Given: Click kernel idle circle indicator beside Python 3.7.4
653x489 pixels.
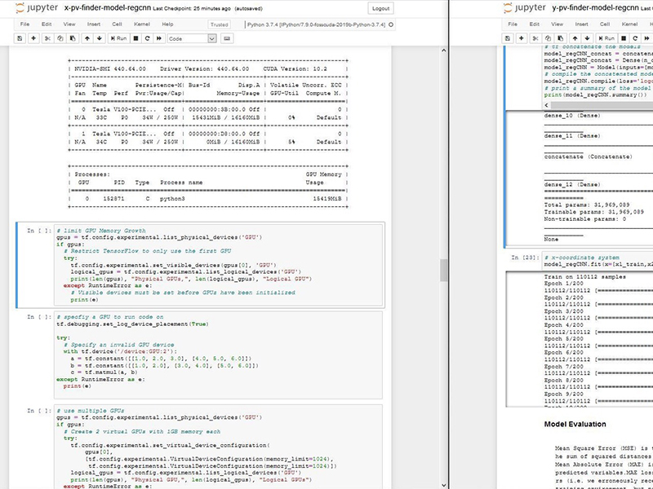Looking at the screenshot, I should tap(391, 24).
